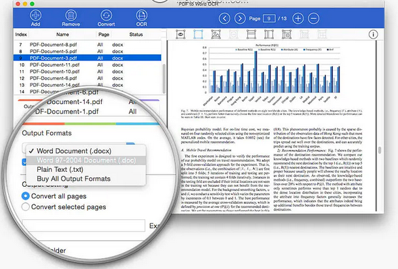Select the table row lines tool
This screenshot has height=269, width=398.
click(x=251, y=34)
